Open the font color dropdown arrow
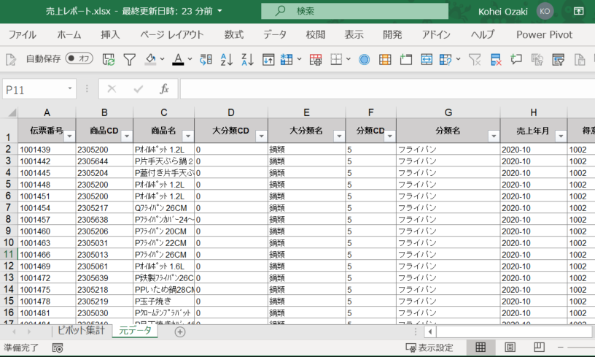Viewport: 595px width, 357px height. click(x=190, y=59)
